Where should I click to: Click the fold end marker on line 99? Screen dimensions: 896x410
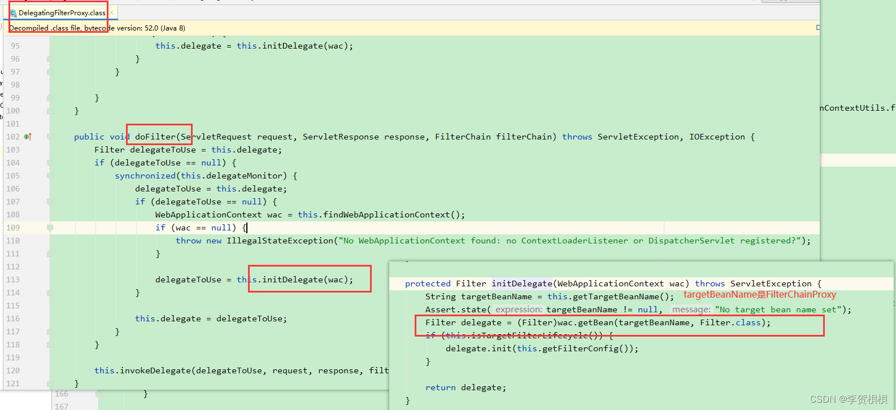pos(50,98)
